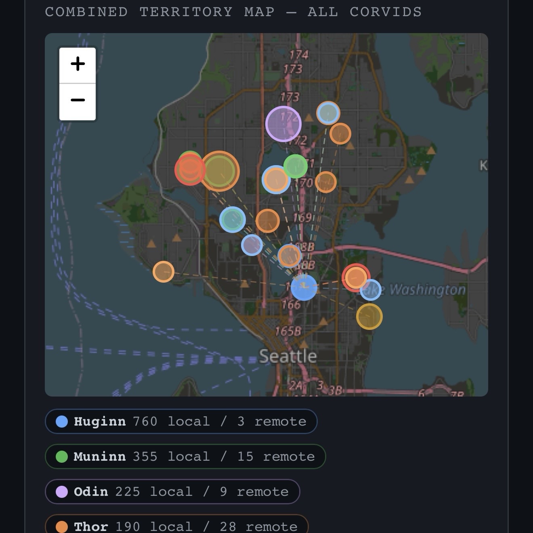
Task: Select the solid blue hub marker
Action: [304, 287]
